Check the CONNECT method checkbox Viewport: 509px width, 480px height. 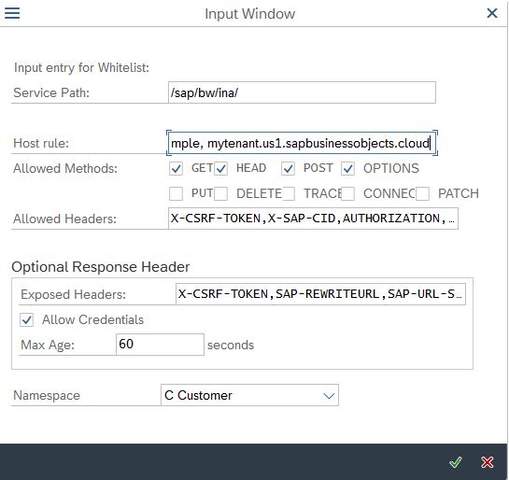tap(347, 193)
